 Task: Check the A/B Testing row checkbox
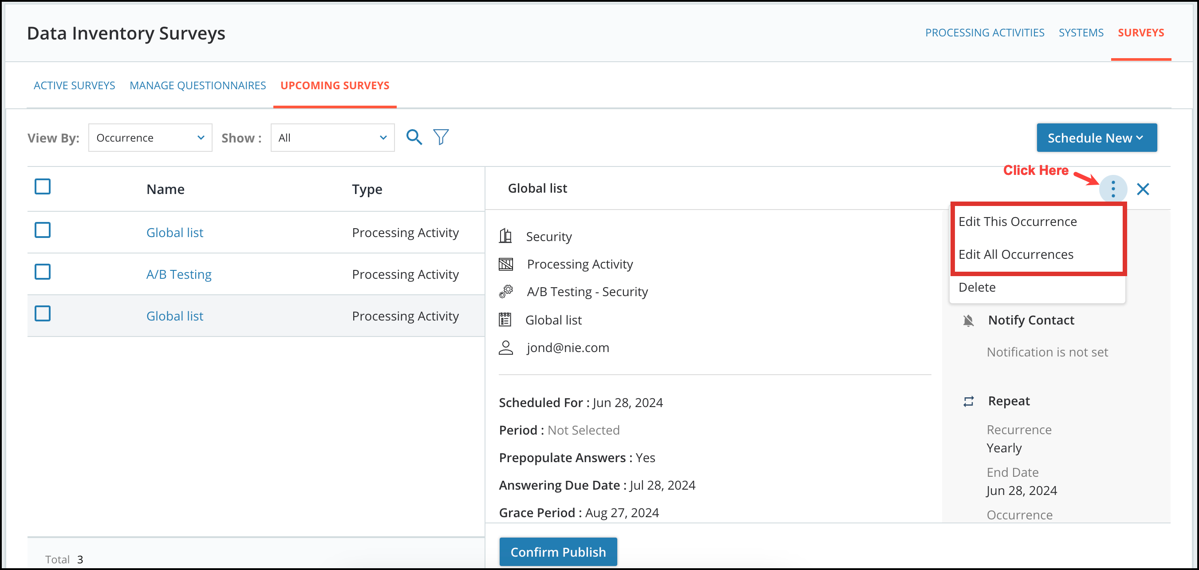click(42, 272)
